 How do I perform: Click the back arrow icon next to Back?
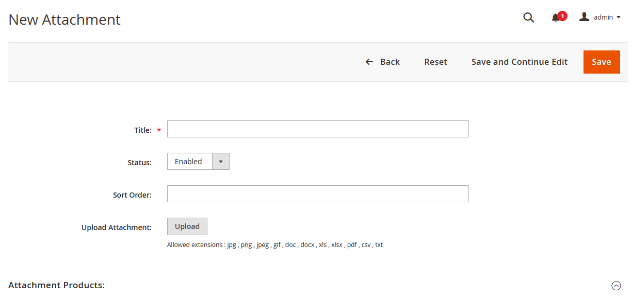(x=368, y=61)
